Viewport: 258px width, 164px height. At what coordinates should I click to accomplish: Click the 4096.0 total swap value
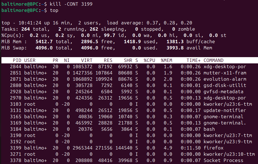coord(44,48)
